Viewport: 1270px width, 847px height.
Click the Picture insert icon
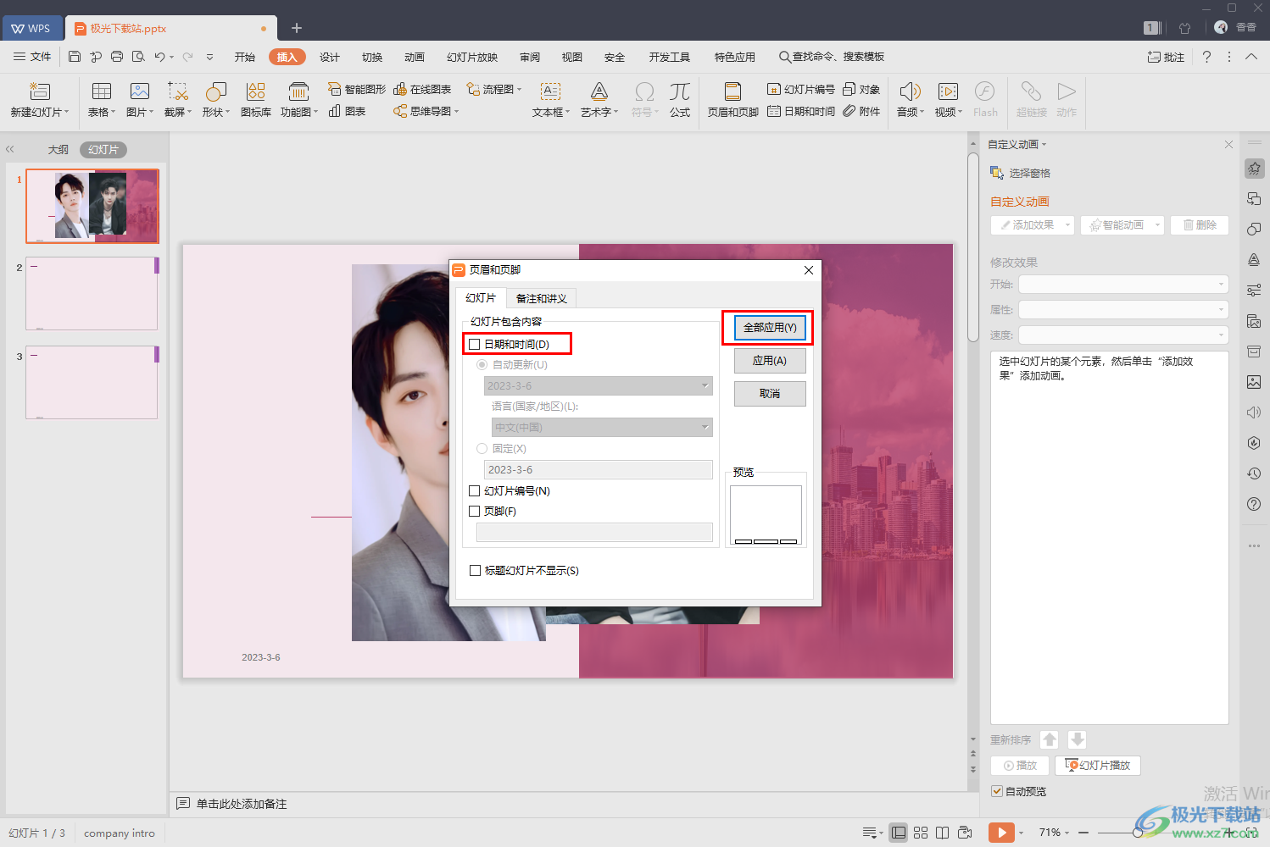coord(140,91)
